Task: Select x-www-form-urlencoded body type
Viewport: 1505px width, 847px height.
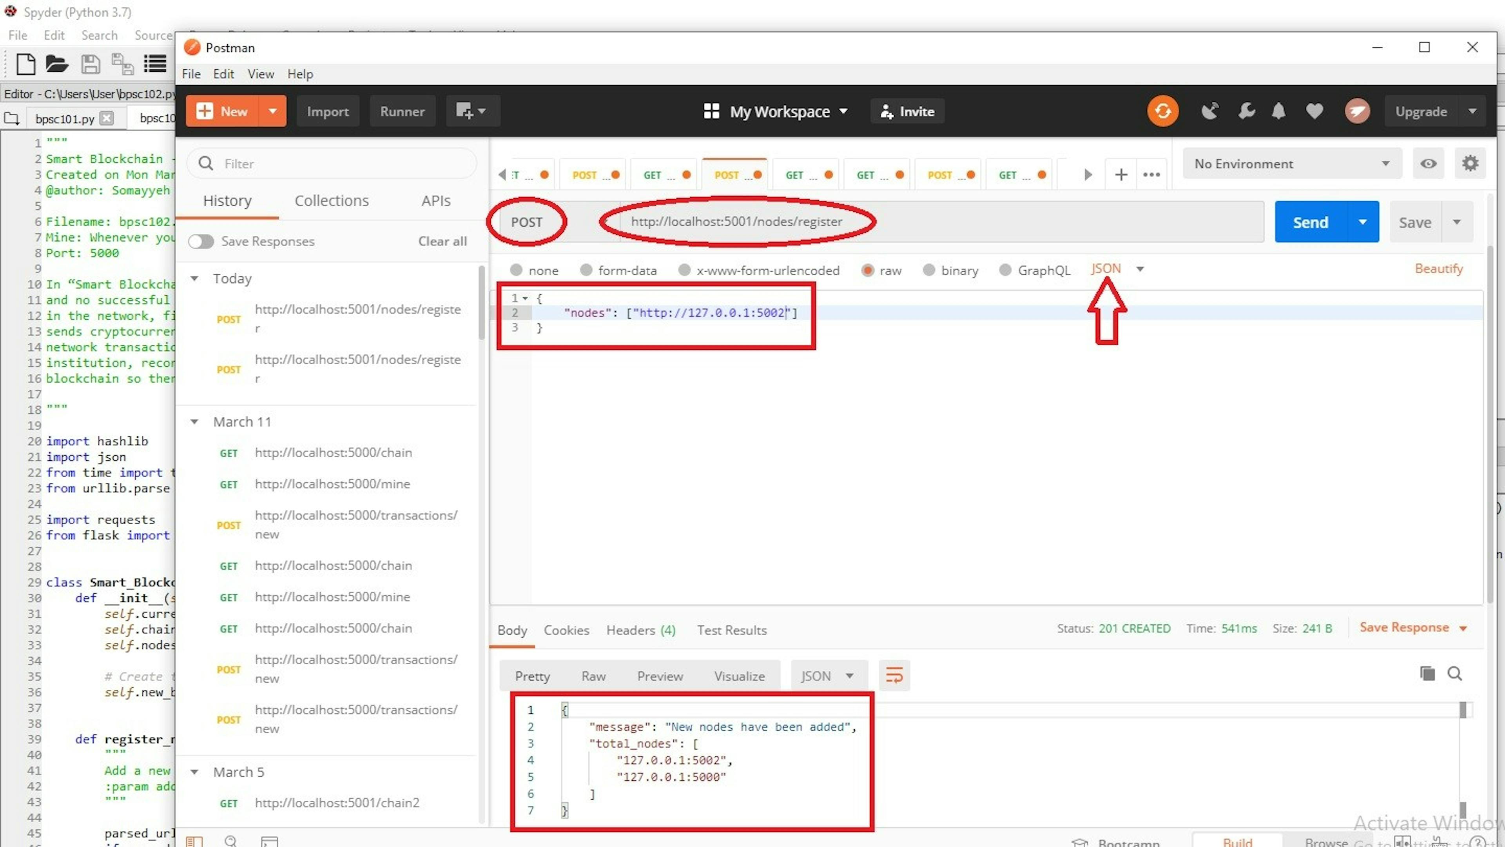Action: click(684, 270)
